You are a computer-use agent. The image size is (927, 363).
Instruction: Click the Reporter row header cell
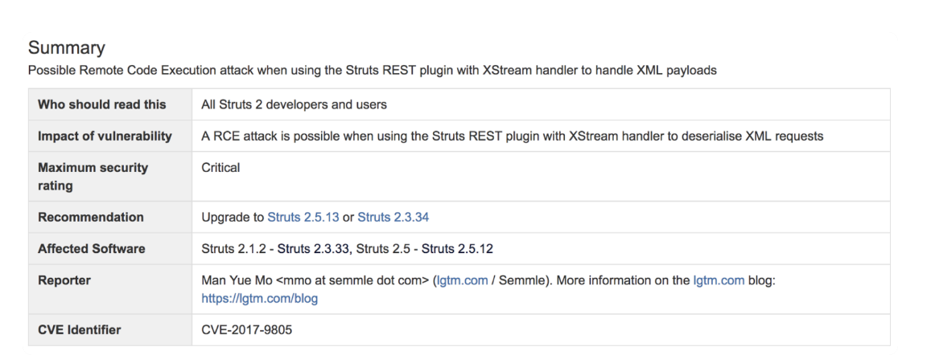point(64,282)
